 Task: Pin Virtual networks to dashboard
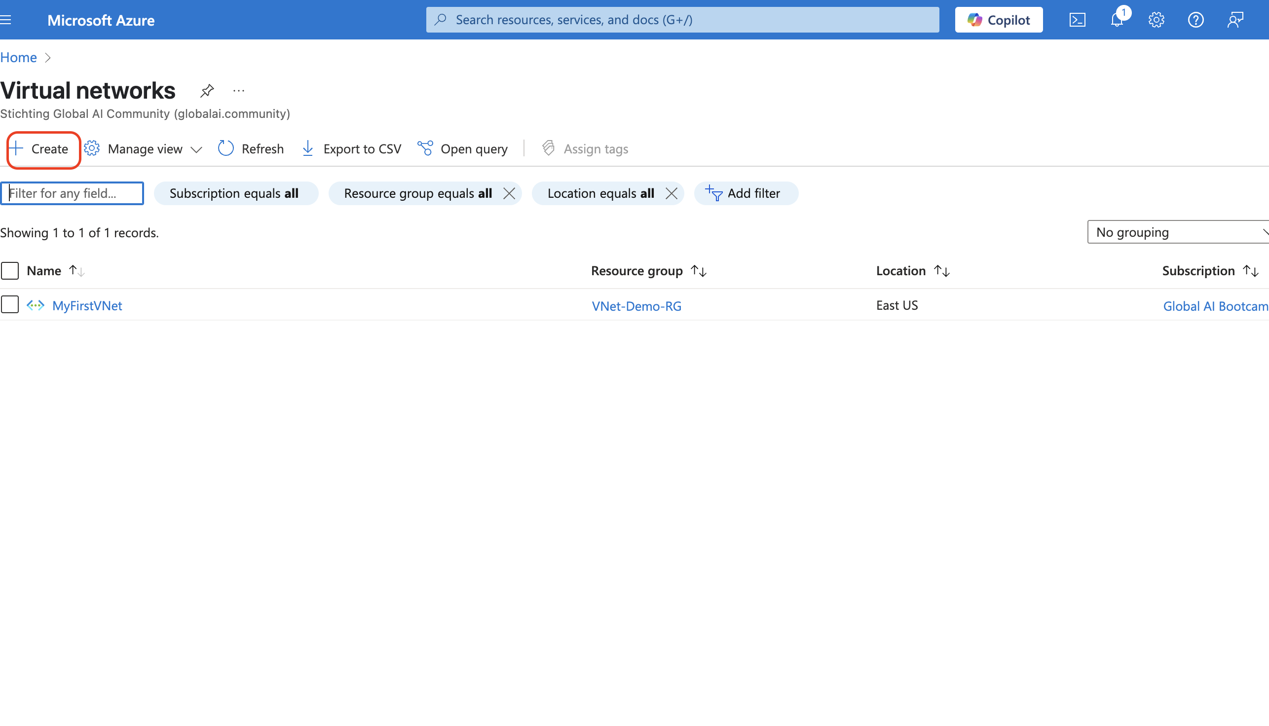207,91
